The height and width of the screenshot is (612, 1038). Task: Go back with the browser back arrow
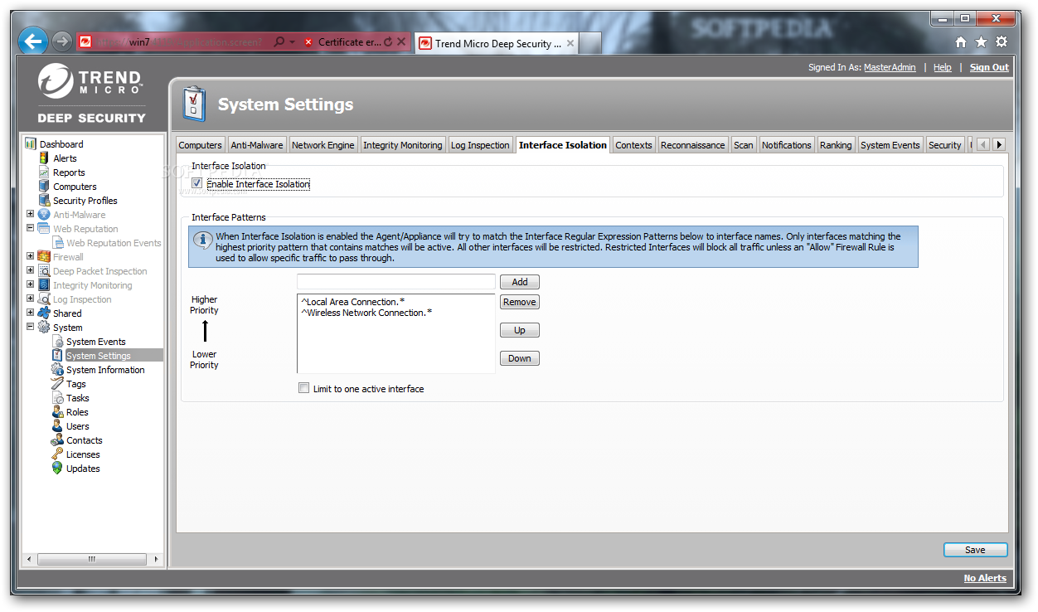pyautogui.click(x=32, y=41)
